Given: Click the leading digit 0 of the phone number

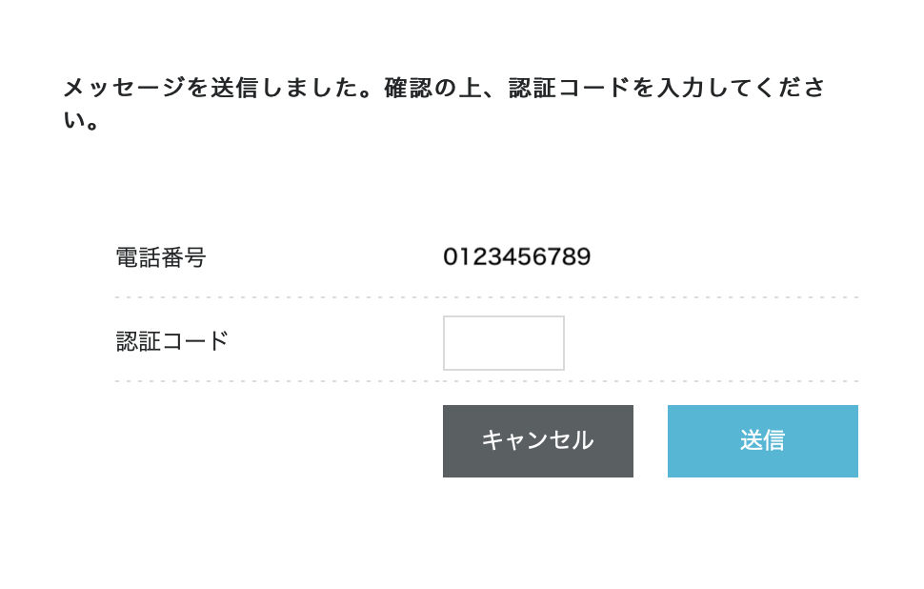Looking at the screenshot, I should pyautogui.click(x=451, y=257).
